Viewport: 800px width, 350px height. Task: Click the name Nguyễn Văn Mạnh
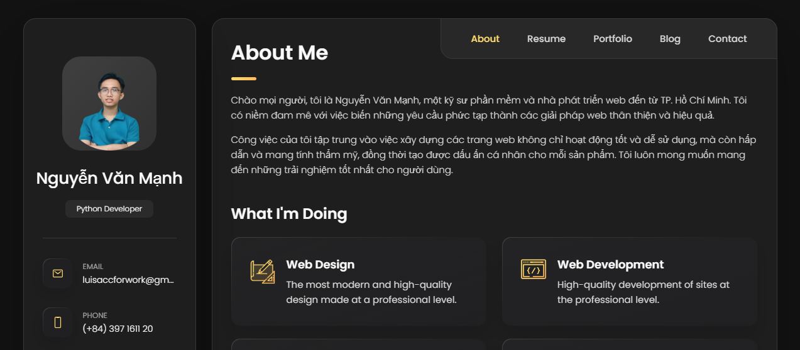pyautogui.click(x=109, y=178)
